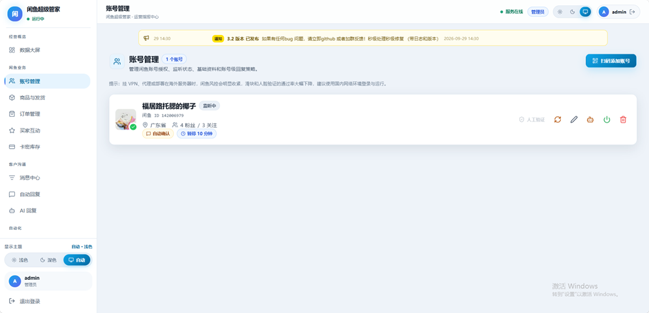The image size is (649, 313).
Task: Open 消息中心 in the sidebar
Action: (x=47, y=178)
